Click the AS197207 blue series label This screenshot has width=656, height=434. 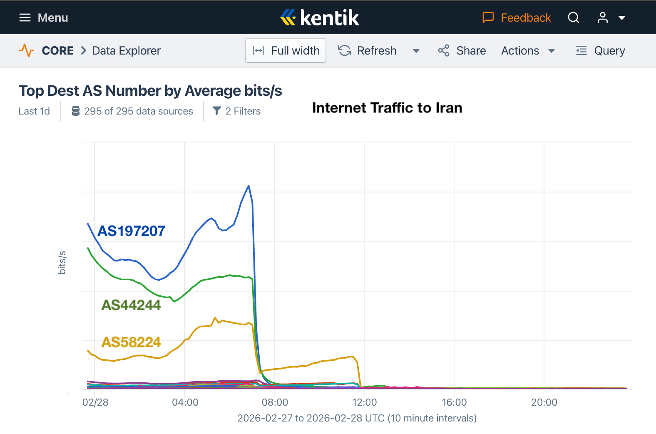pyautogui.click(x=131, y=231)
